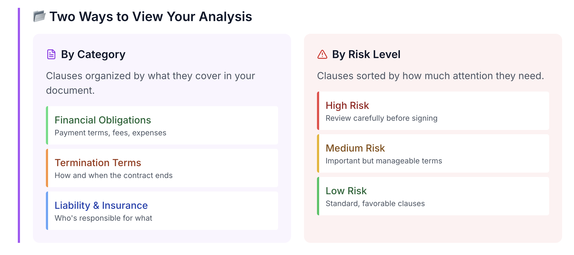Open the Financial Obligations category card
This screenshot has width=574, height=255.
162,125
